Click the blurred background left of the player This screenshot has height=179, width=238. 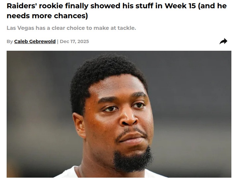point(38,114)
